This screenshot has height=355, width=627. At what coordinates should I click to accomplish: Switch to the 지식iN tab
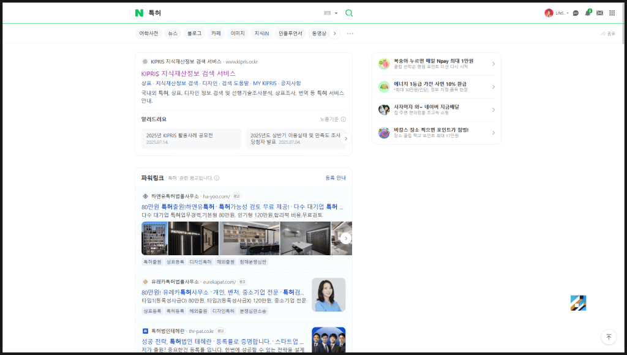[x=261, y=34]
